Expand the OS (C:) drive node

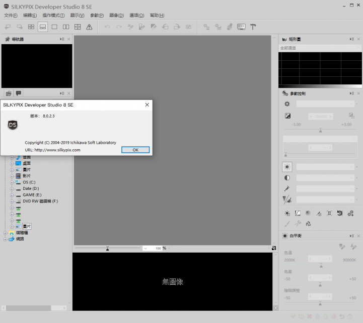[x=12, y=182]
